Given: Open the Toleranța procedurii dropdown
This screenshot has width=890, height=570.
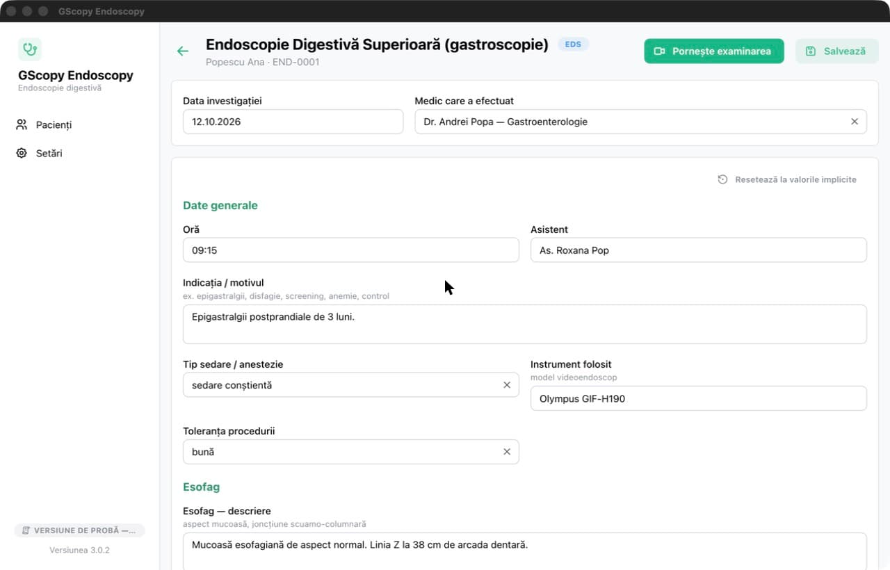Looking at the screenshot, I should coord(350,452).
